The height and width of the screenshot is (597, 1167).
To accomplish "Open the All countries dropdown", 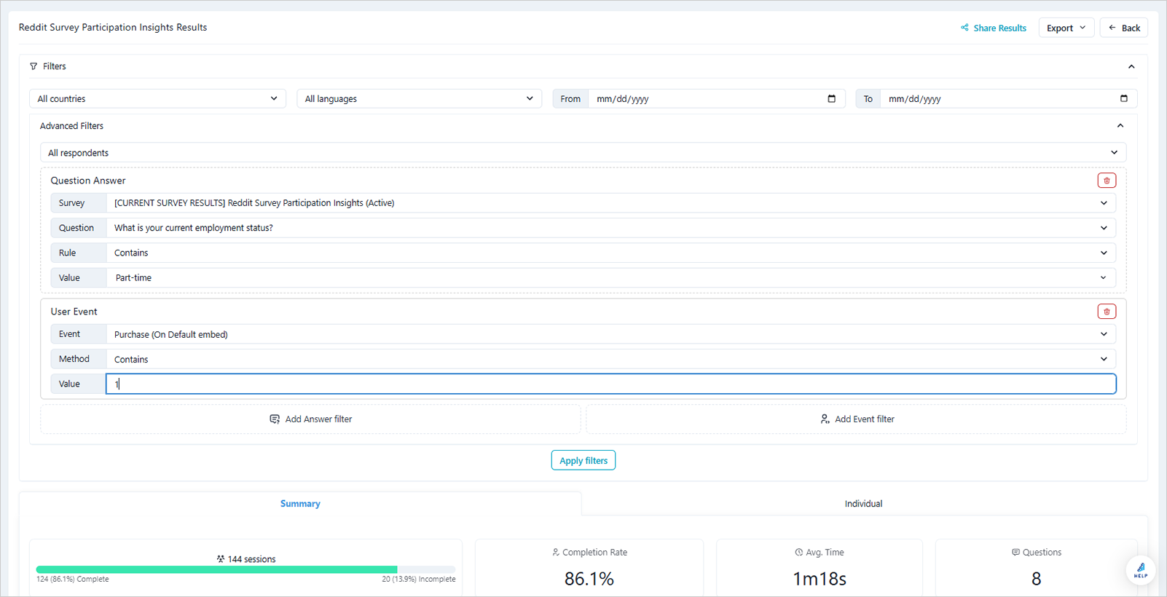I will coord(157,98).
